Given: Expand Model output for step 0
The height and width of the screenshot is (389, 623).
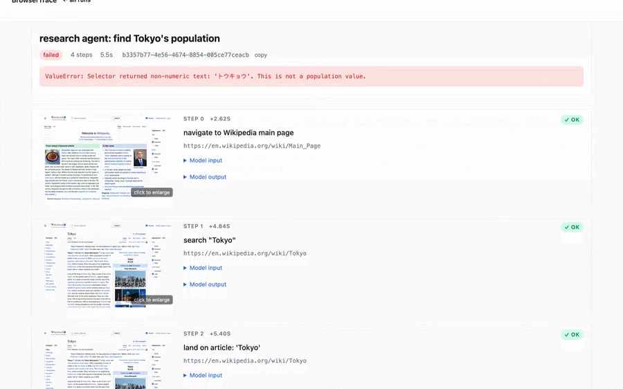Looking at the screenshot, I should point(205,177).
